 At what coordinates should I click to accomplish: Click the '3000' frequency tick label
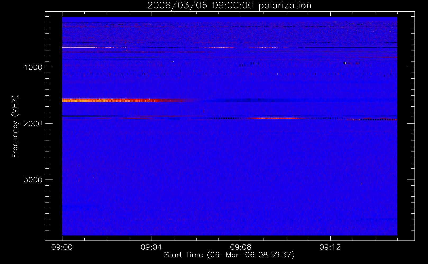point(33,180)
